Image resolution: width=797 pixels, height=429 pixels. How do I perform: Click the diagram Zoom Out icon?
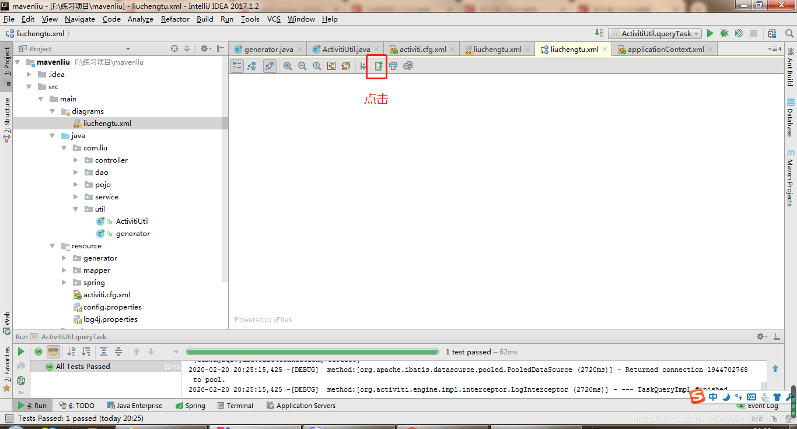[302, 66]
